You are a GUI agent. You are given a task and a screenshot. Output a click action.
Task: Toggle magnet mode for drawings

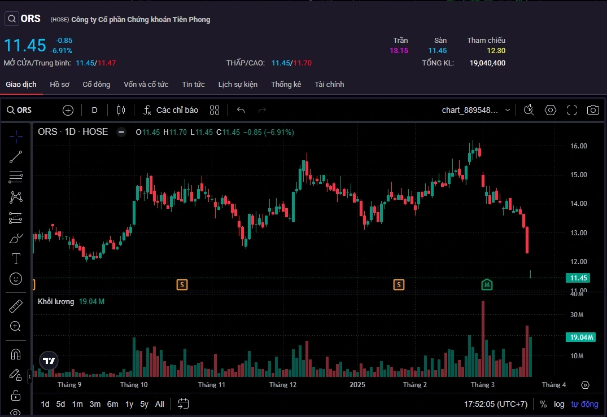pyautogui.click(x=16, y=354)
